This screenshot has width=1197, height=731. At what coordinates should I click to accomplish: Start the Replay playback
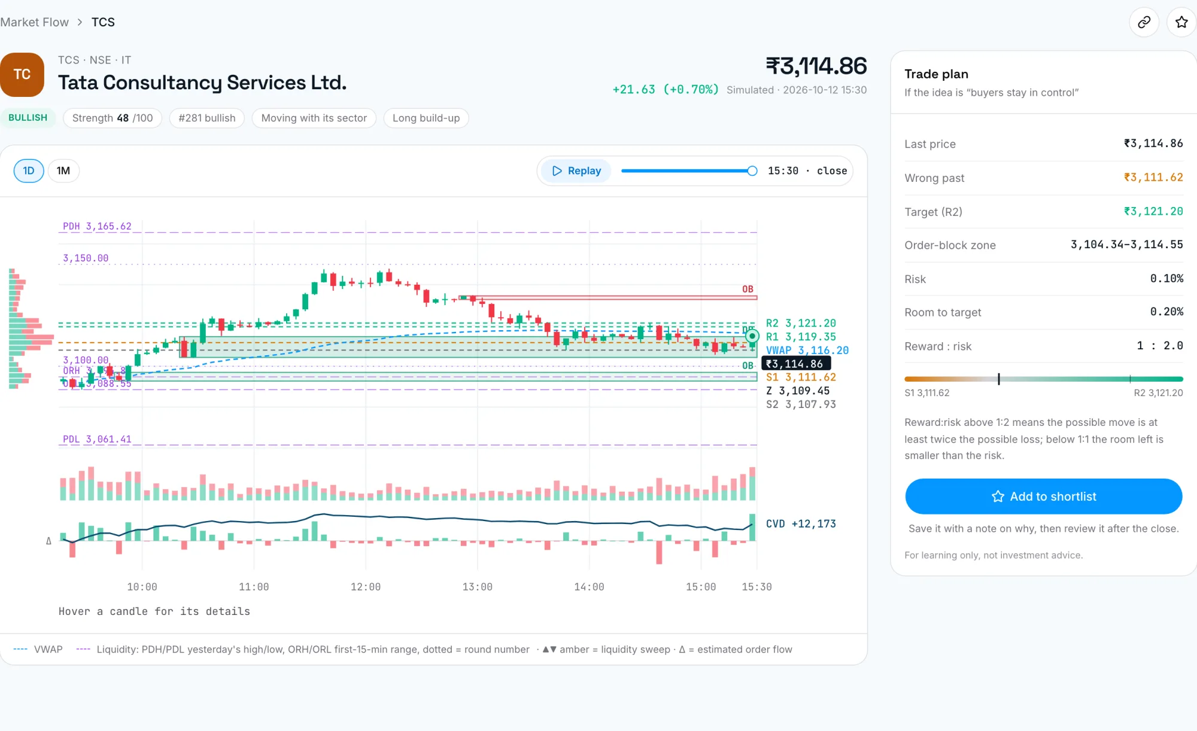576,171
